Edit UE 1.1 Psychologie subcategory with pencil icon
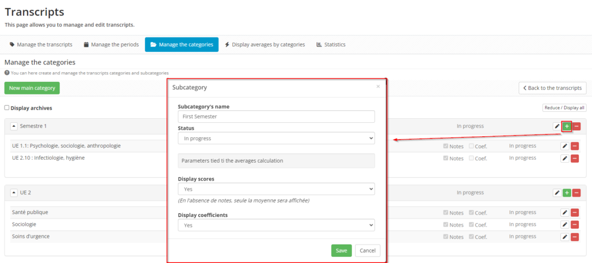This screenshot has height=263, width=592. click(x=565, y=146)
